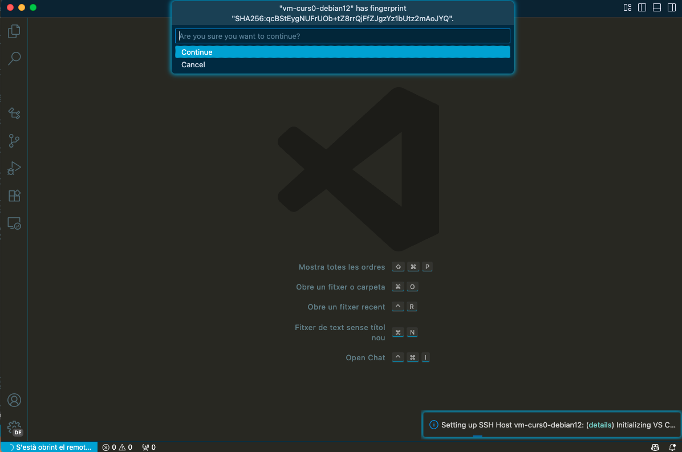This screenshot has width=682, height=452.
Task: Focus the 'Are you sure you want to continue?' field
Action: pyautogui.click(x=342, y=36)
